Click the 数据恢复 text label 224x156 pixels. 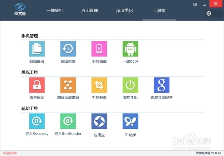point(68,61)
